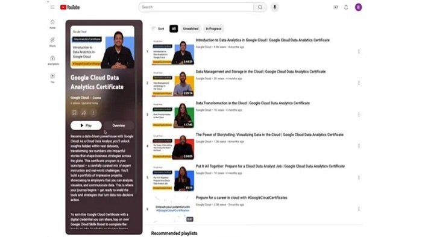Share the playlist via arrow icon
Image resolution: width=422 pixels, height=237 pixels.
point(84,113)
